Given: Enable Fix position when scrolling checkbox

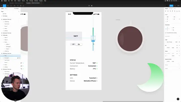Looking at the screenshot, I should pyautogui.click(x=166, y=33).
